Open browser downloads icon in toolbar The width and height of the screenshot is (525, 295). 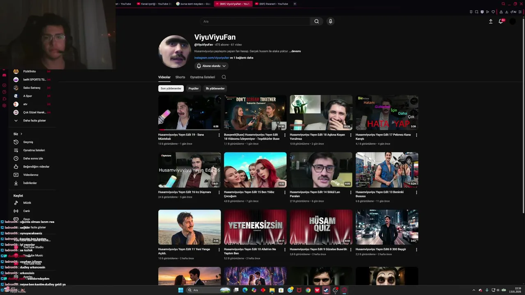(507, 12)
